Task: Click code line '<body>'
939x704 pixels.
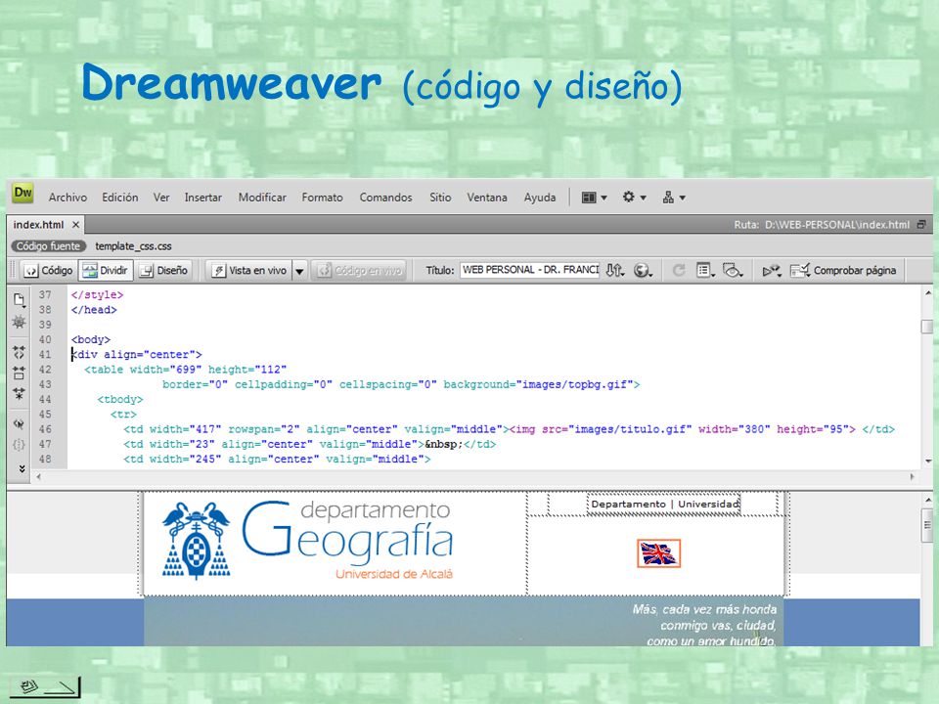Action: 90,339
